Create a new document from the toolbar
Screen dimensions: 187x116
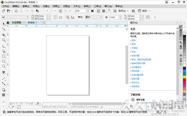3,11
